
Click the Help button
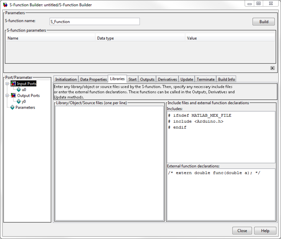265,231
